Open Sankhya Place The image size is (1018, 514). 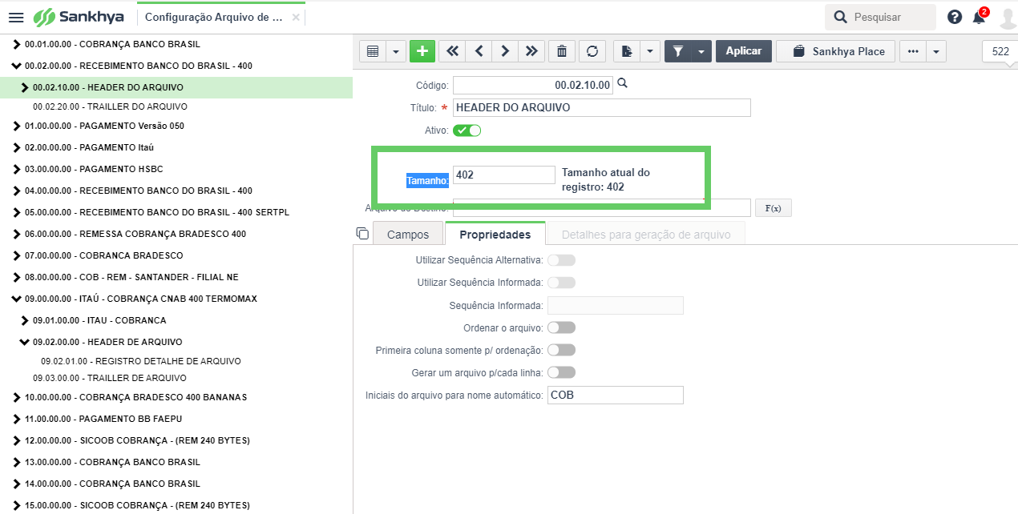[x=838, y=51]
